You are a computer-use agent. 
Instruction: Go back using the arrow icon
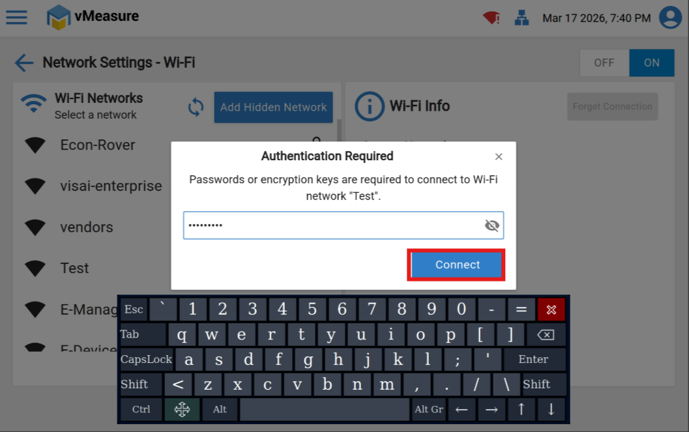[x=24, y=63]
